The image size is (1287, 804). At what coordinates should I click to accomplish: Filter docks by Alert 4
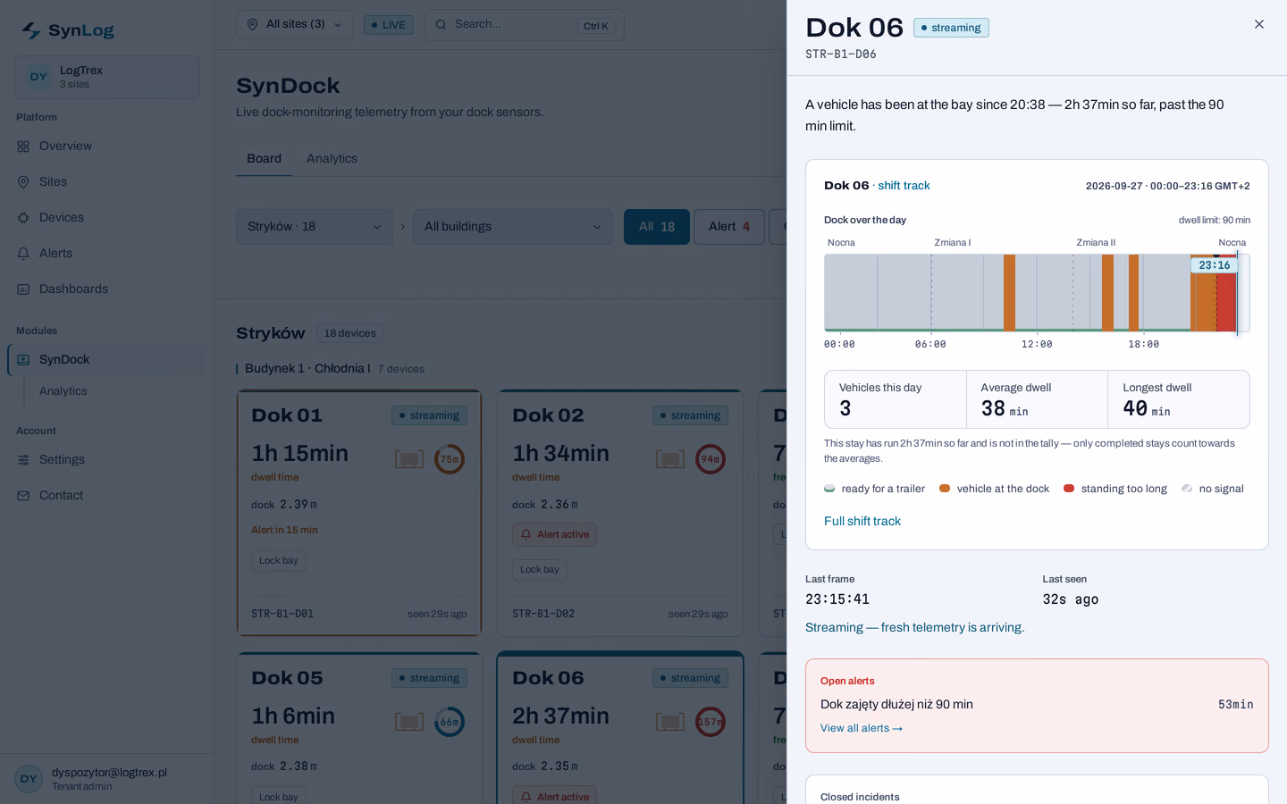coord(729,227)
